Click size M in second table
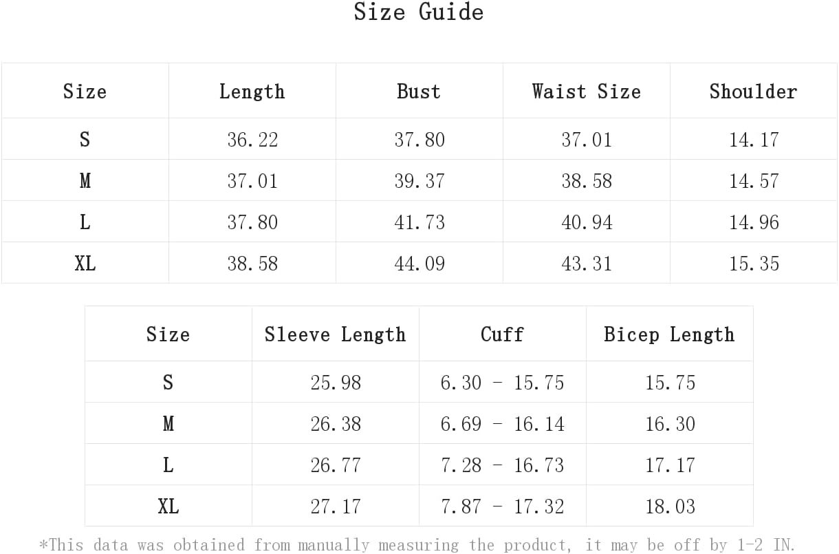Image resolution: width=839 pixels, height=554 pixels. (168, 423)
